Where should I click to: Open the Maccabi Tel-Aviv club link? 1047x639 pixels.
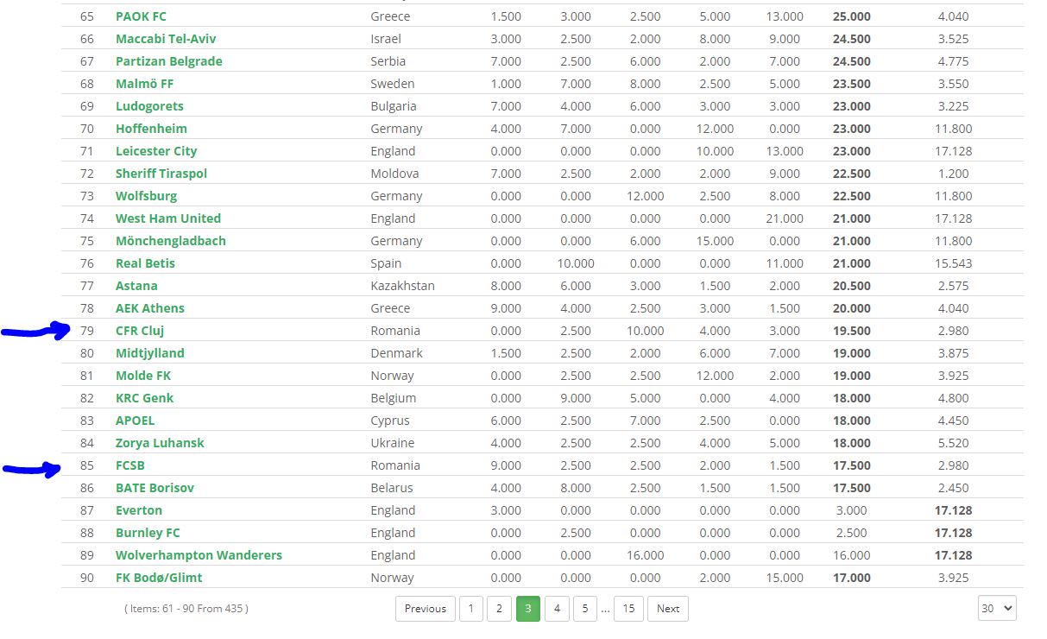pyautogui.click(x=166, y=39)
